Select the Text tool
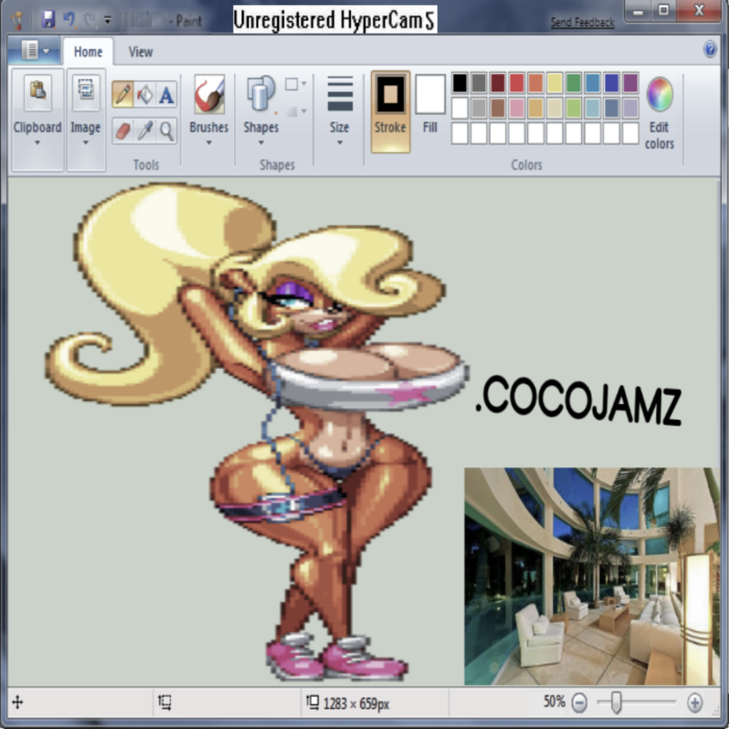 point(166,95)
